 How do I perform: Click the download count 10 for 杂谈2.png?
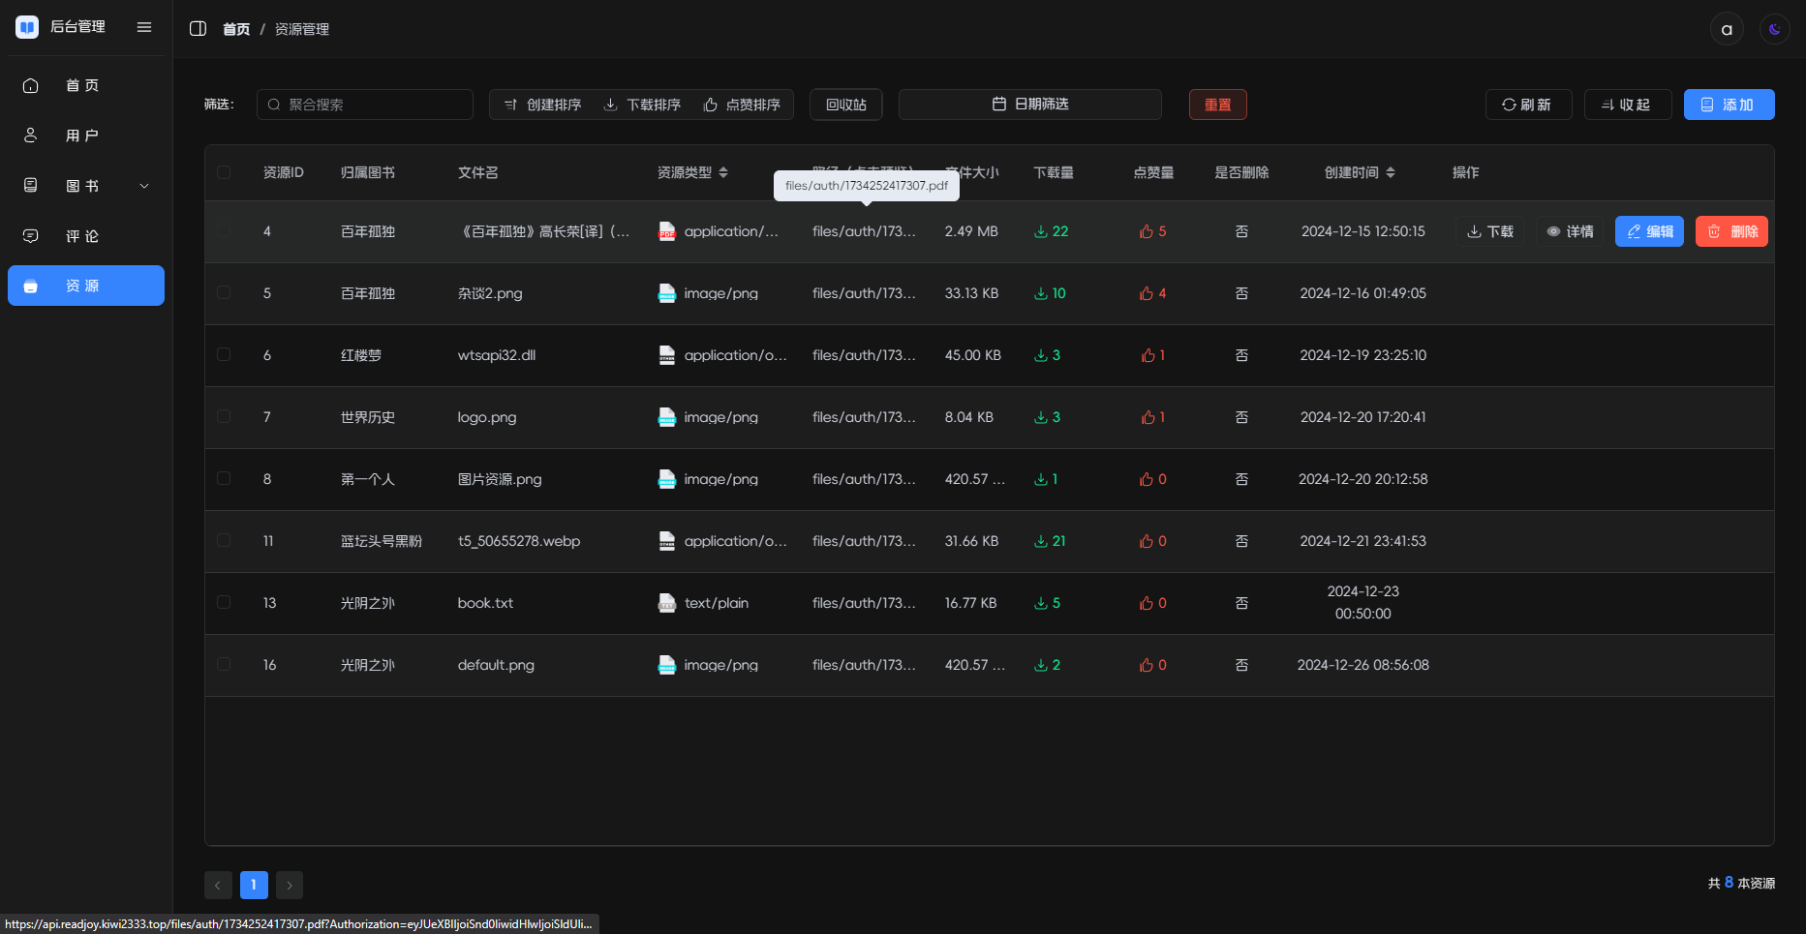1050,293
